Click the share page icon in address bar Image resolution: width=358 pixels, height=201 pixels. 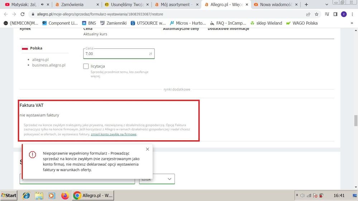[x=308, y=14]
